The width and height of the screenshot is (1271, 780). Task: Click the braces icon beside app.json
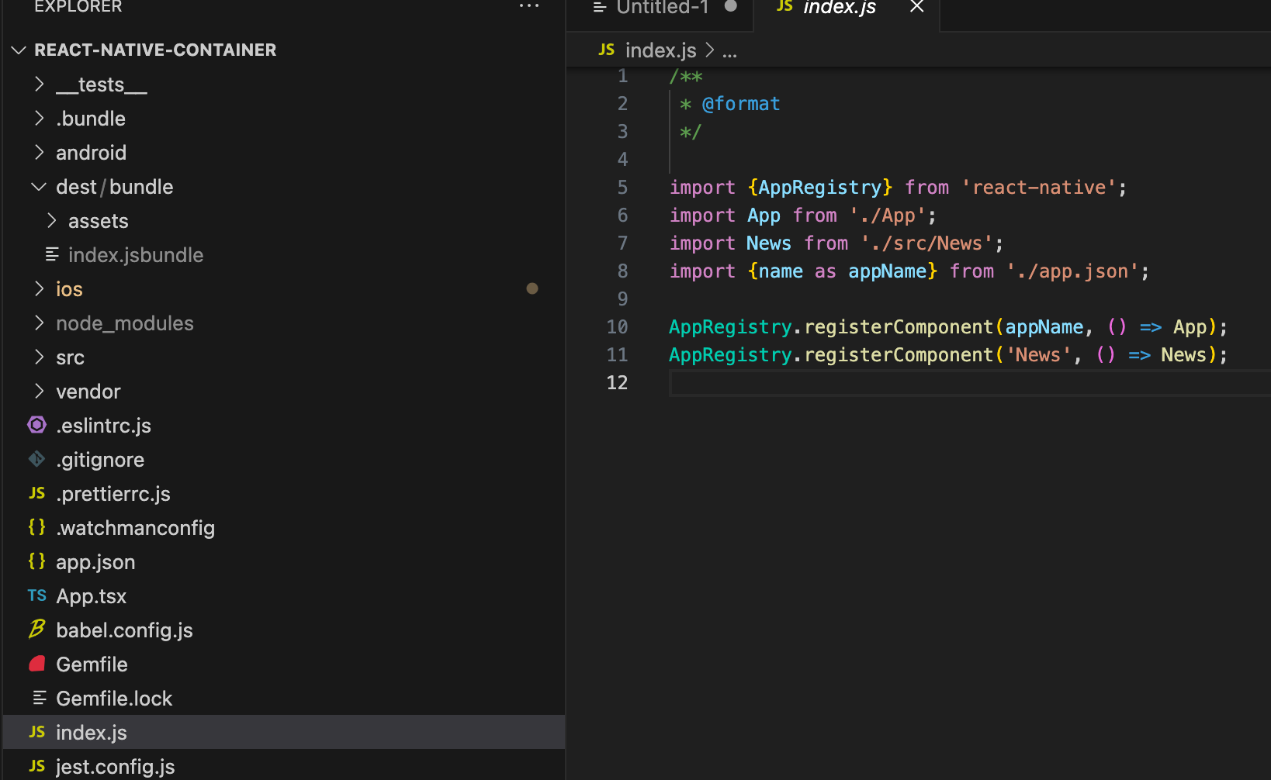click(x=36, y=561)
